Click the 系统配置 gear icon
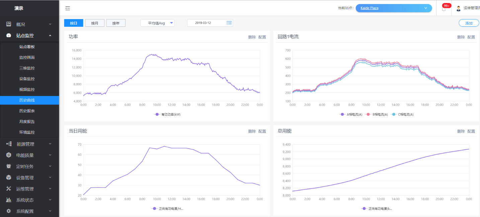 tap(9, 211)
